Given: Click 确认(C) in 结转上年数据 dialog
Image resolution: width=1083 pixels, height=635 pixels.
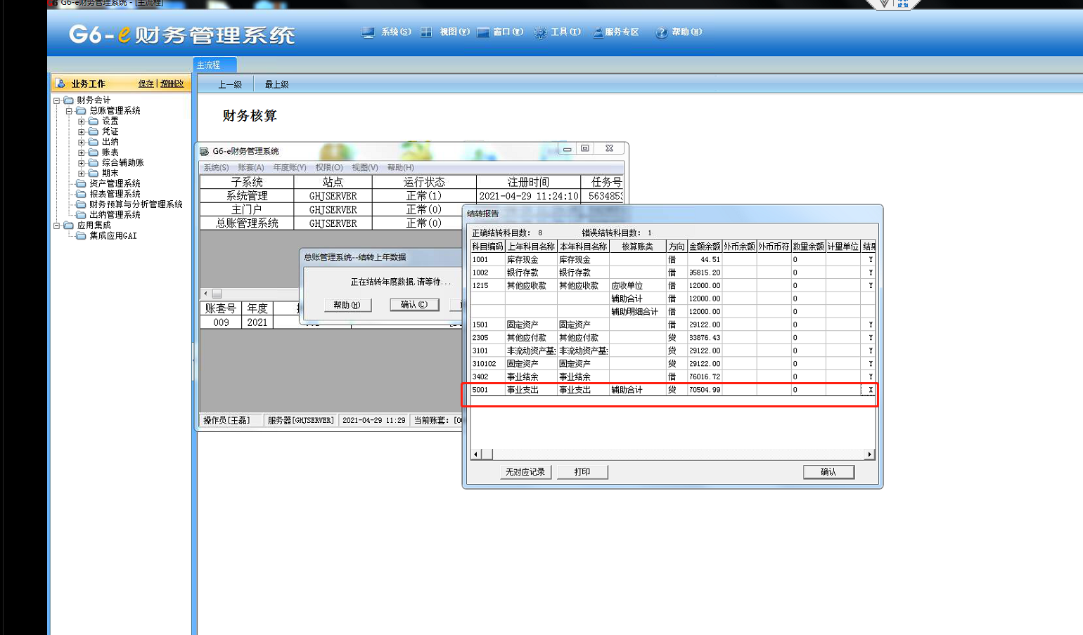Looking at the screenshot, I should [414, 305].
